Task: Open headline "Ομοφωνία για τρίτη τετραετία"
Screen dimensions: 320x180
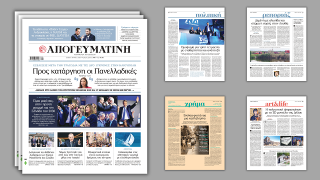Action: point(200,48)
